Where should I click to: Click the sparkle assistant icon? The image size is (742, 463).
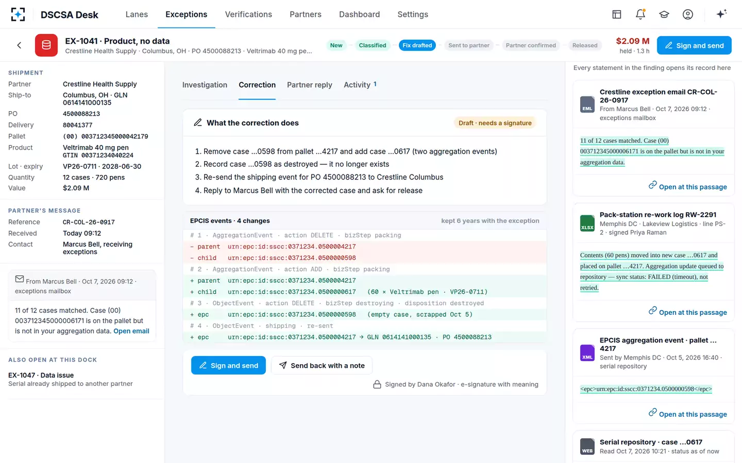[x=721, y=14]
